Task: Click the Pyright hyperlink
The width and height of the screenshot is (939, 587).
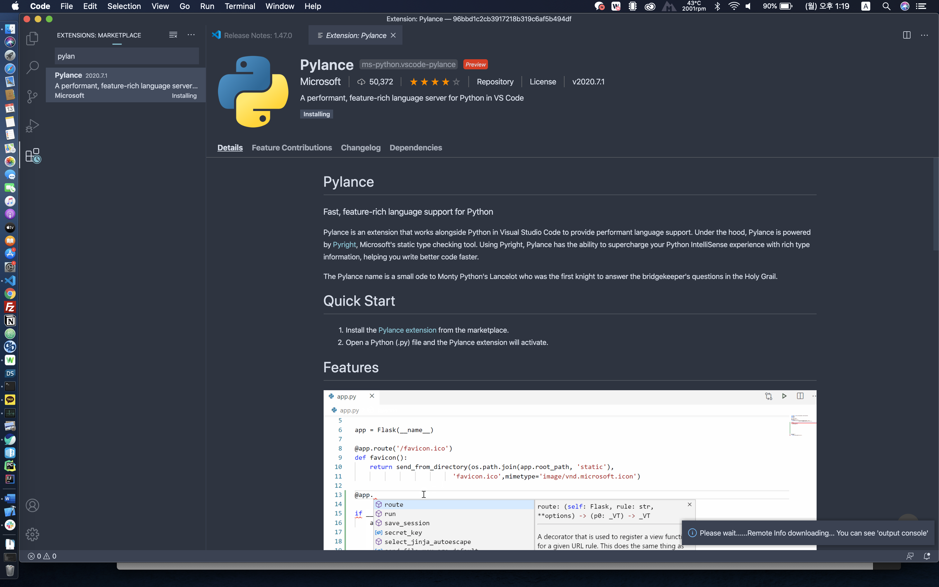Action: pos(344,245)
